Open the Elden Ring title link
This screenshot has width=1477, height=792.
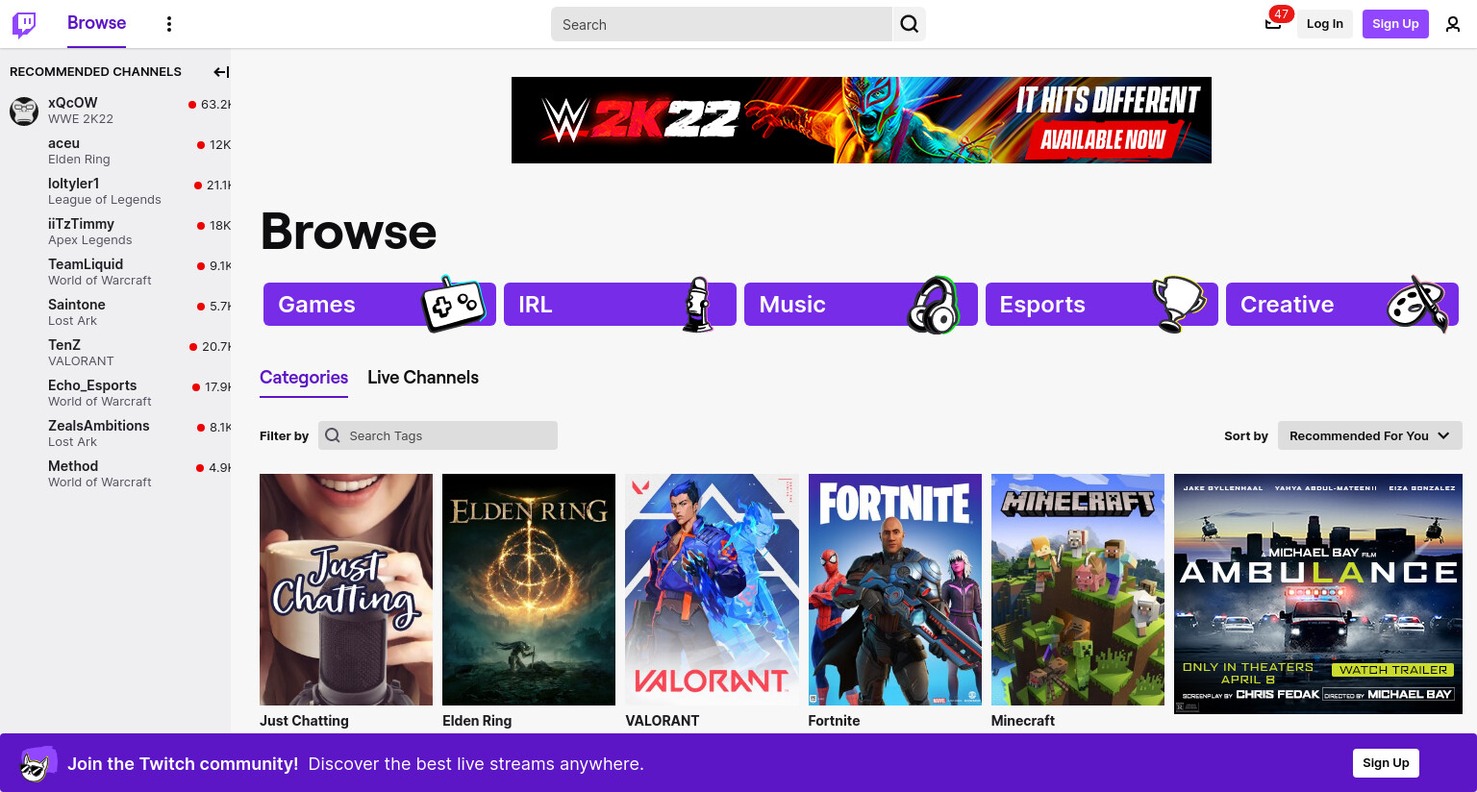[x=477, y=721]
